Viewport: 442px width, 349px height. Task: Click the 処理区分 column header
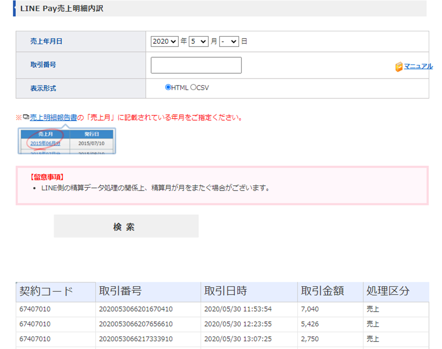click(396, 292)
